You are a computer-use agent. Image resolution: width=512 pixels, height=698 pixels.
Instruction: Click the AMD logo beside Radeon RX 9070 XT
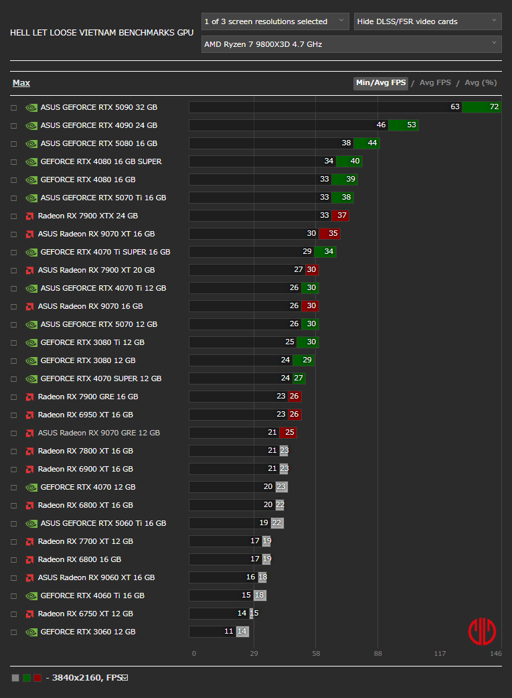[x=30, y=234]
